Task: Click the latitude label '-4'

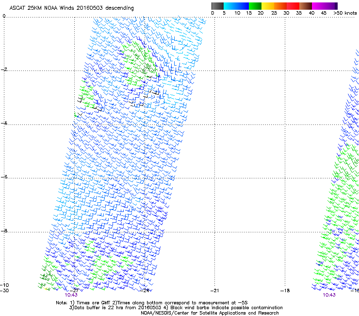Action: (x=4, y=123)
